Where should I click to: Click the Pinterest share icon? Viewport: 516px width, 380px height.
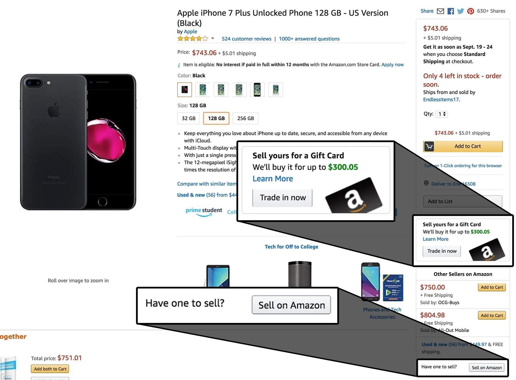point(471,11)
